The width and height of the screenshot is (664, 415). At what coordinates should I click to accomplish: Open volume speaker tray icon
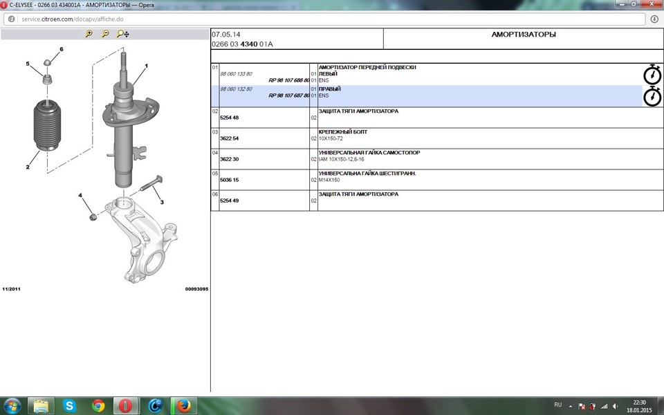coord(616,406)
